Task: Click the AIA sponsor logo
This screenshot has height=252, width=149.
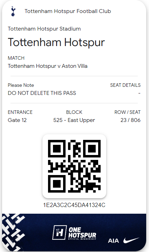Action: pyautogui.click(x=114, y=241)
